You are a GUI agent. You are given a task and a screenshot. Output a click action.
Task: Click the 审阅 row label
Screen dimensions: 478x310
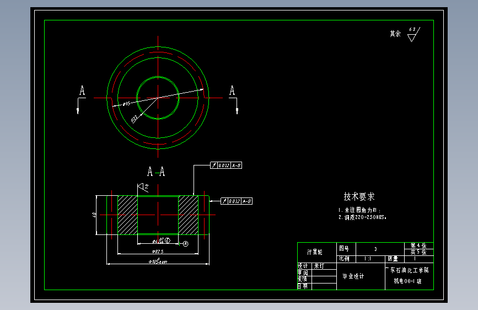pos(303,272)
